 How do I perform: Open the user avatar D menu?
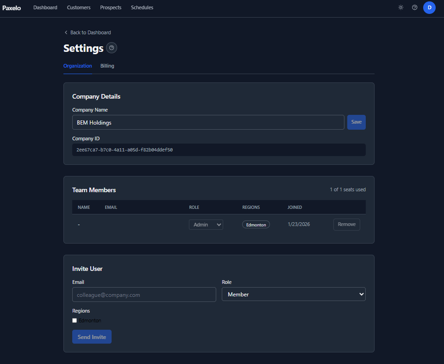click(429, 7)
